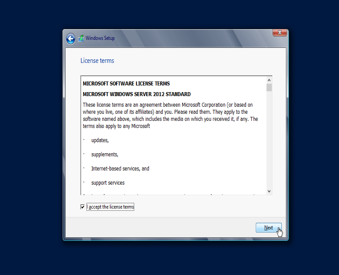Screen dimensions: 339x275
Task: Click the 'updates,' bullet item
Action: pos(100,140)
